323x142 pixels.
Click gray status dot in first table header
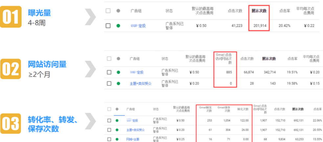118,11
